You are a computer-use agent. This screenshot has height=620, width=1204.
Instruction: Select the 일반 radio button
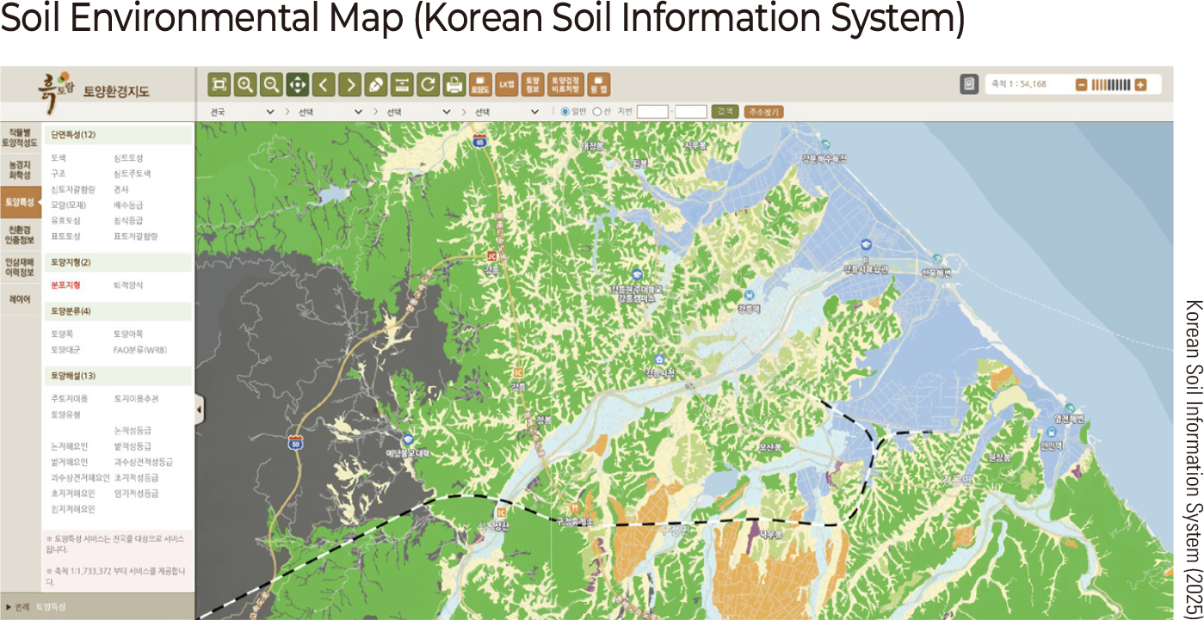click(565, 112)
